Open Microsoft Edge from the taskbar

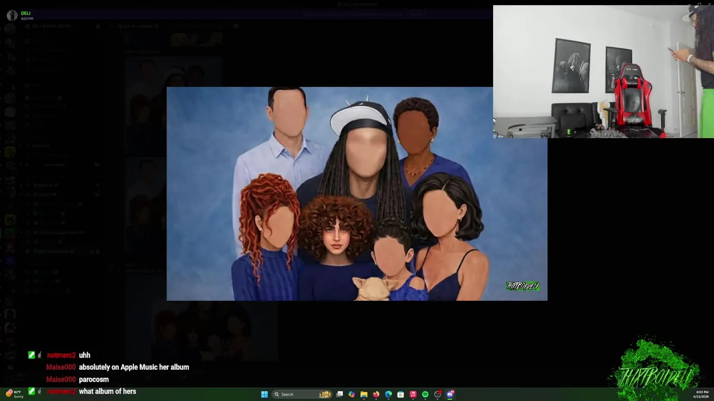tap(388, 394)
